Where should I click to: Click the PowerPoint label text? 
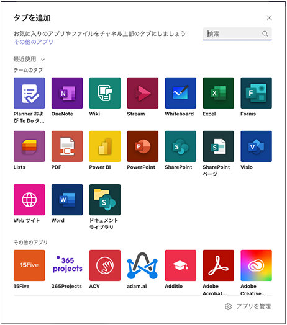click(x=141, y=167)
